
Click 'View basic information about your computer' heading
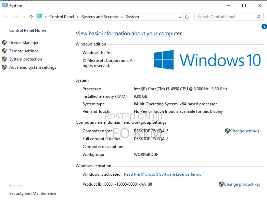coord(129,33)
